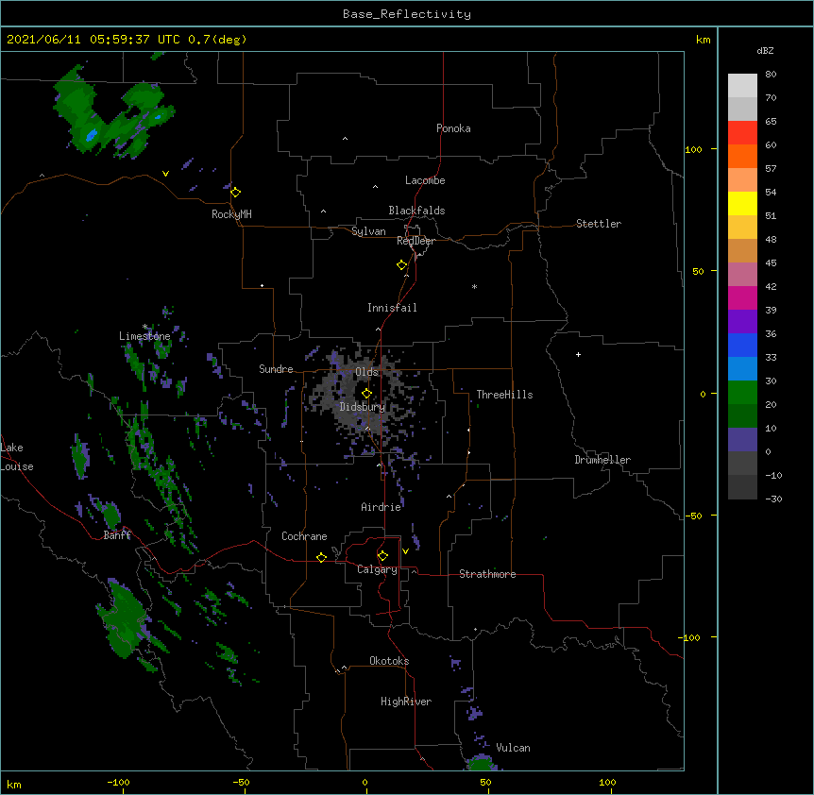Click the Strathmore label
This screenshot has width=814, height=795.
(487, 574)
